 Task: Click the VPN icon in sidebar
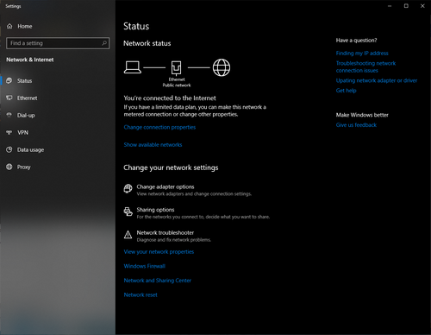point(9,132)
